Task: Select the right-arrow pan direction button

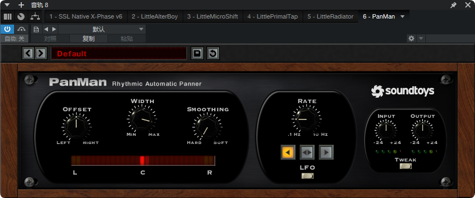Action: (x=326, y=152)
